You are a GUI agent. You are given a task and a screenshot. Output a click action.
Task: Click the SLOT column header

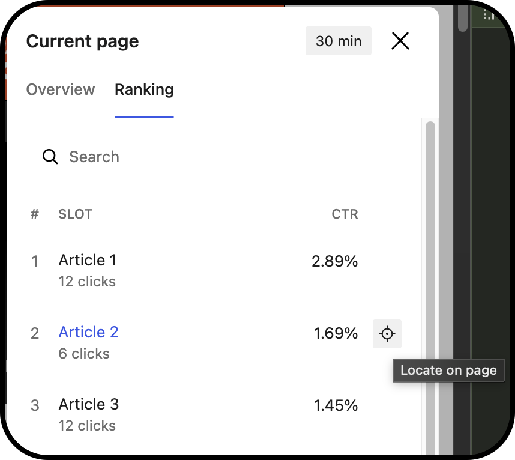tap(75, 214)
